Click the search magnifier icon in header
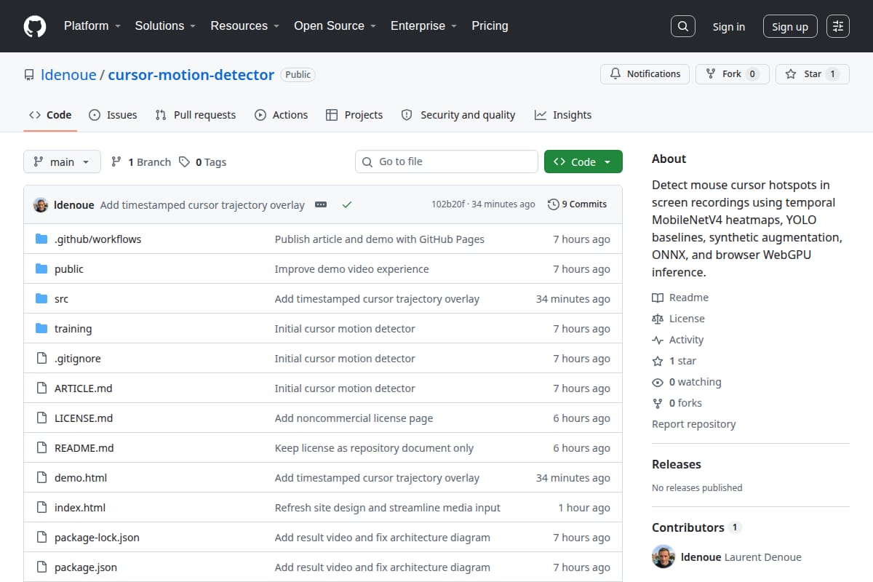The image size is (873, 582). tap(682, 26)
